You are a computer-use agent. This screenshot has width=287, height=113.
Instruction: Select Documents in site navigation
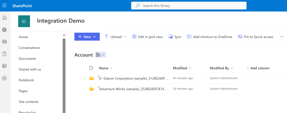click(x=27, y=58)
